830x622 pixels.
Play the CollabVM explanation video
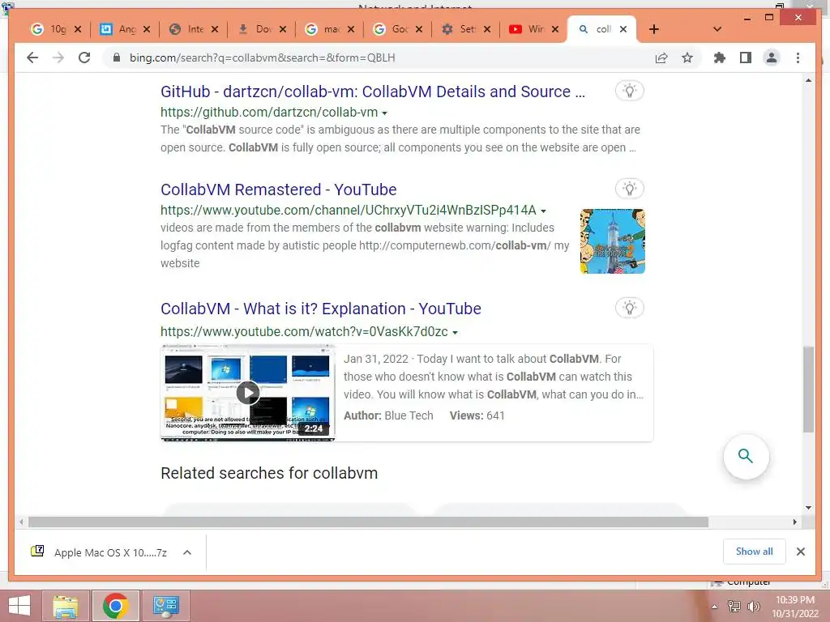pos(248,393)
